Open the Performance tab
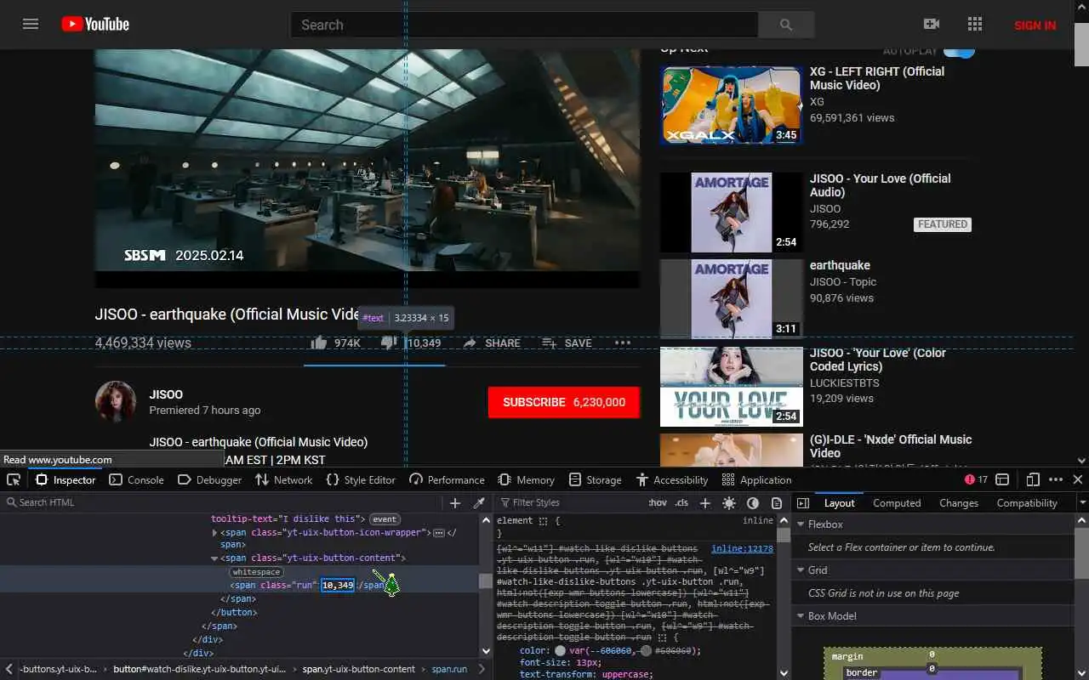 point(447,480)
